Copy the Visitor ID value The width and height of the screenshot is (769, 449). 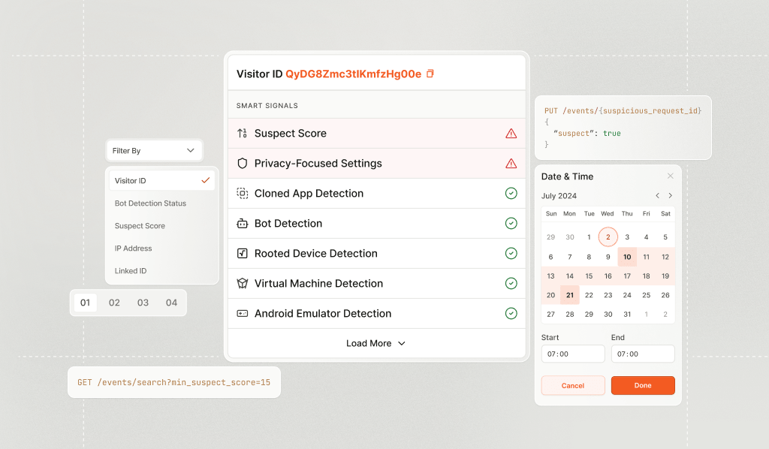click(x=430, y=74)
